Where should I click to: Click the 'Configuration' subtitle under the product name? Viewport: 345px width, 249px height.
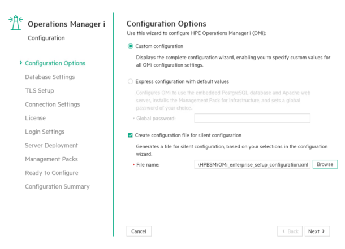click(x=46, y=38)
